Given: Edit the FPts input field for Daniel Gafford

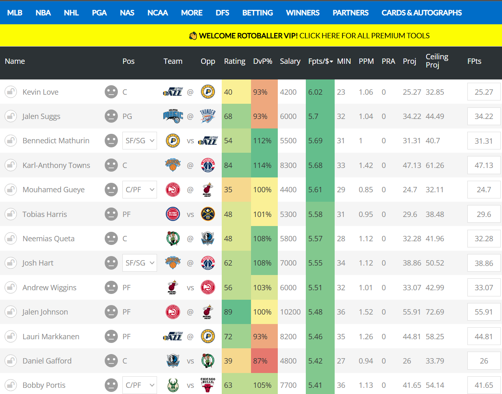Looking at the screenshot, I should [x=483, y=361].
